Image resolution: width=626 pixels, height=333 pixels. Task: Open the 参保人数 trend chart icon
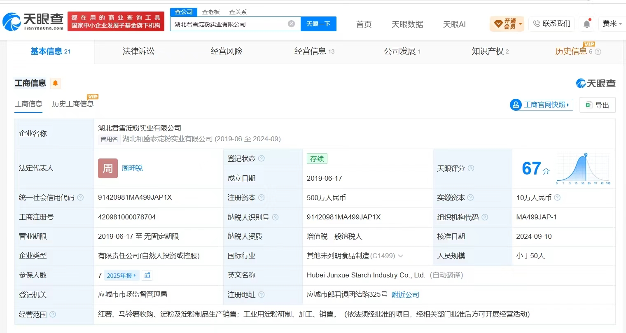coord(147,275)
